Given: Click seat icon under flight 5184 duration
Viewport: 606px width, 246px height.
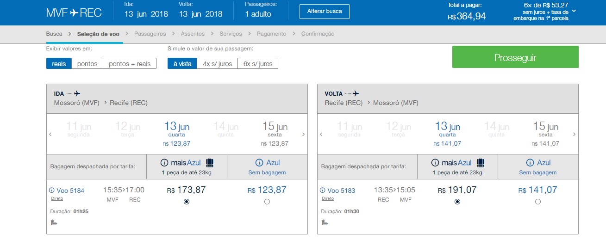Looking at the screenshot, I should (53, 222).
